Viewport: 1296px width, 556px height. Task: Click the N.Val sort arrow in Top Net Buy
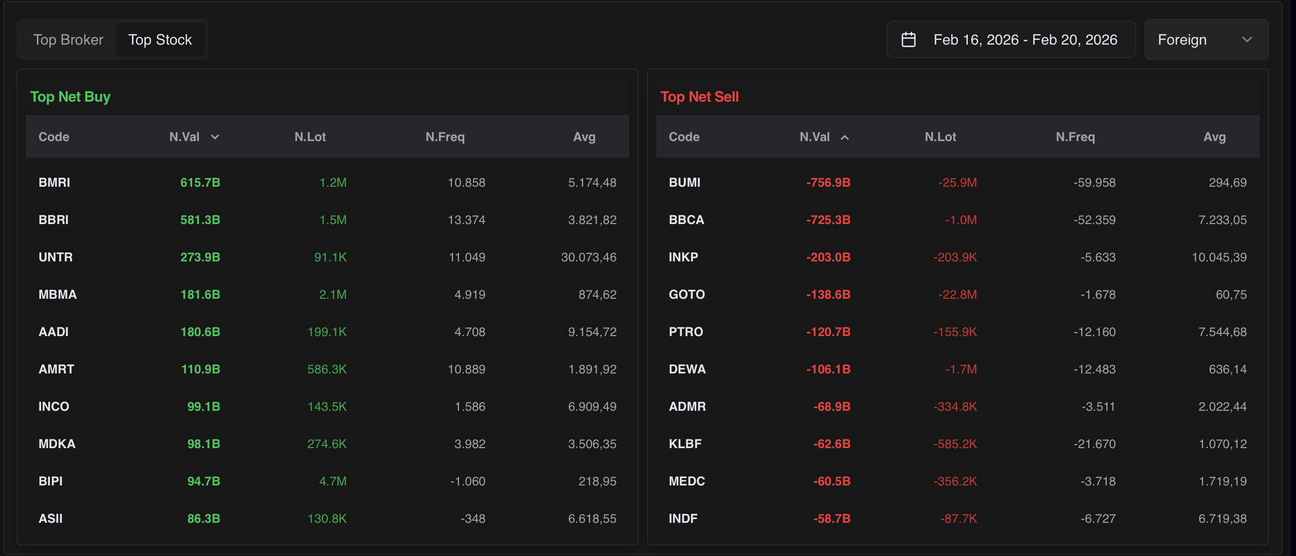coord(215,137)
